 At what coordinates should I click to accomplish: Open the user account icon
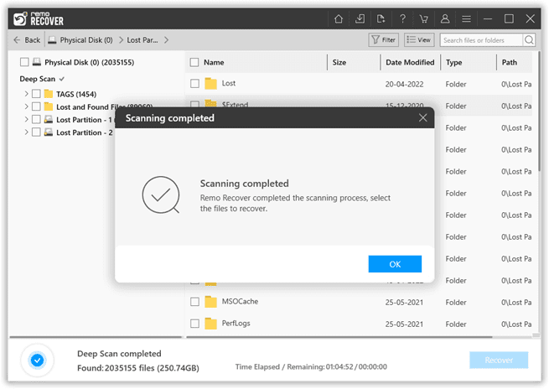point(445,19)
